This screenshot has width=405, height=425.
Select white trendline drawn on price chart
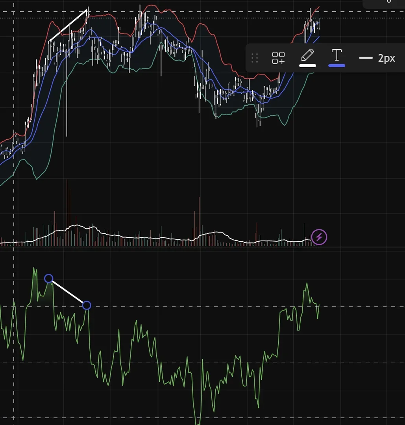[68, 25]
